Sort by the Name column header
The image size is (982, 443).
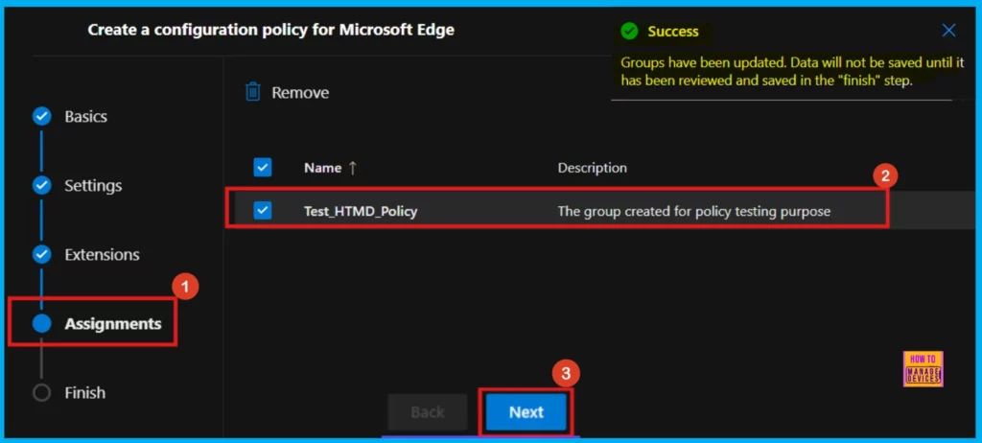pos(330,168)
